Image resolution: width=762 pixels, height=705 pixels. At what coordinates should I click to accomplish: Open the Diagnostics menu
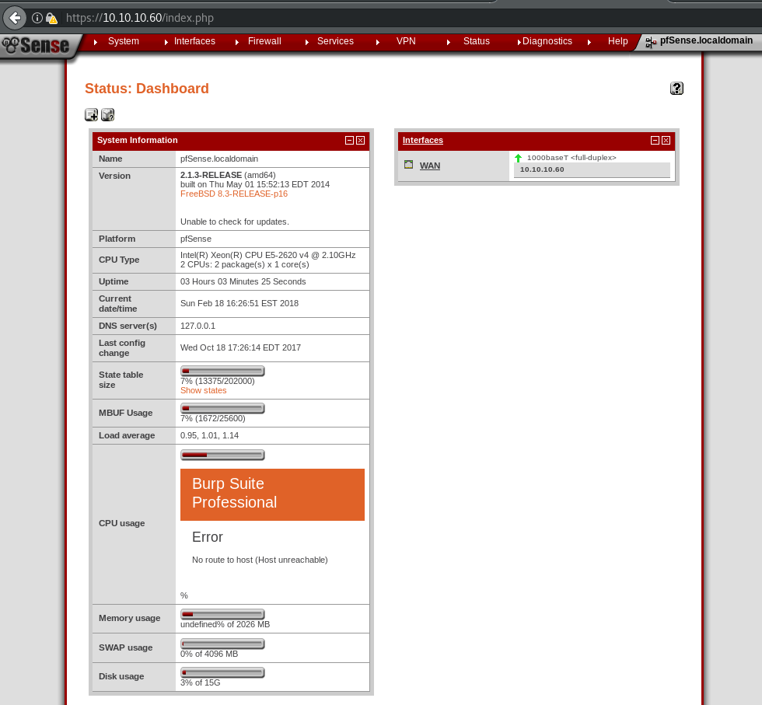point(547,41)
